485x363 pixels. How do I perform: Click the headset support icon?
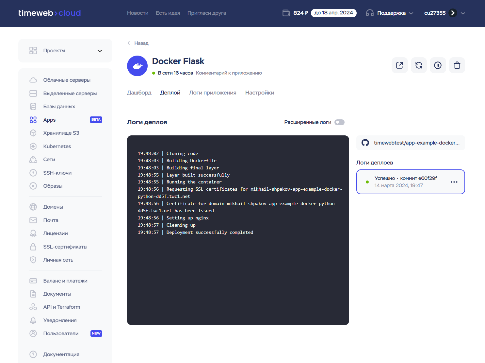[369, 13]
